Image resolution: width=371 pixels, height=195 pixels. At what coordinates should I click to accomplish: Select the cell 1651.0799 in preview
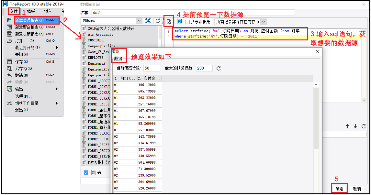(x=150, y=117)
